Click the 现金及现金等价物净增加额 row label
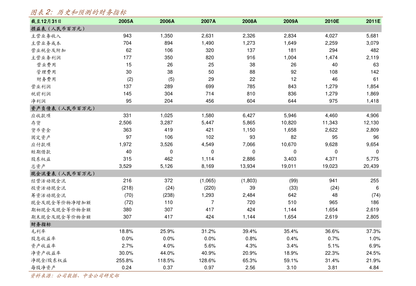The width and height of the screenshot is (416, 286). coord(61,203)
